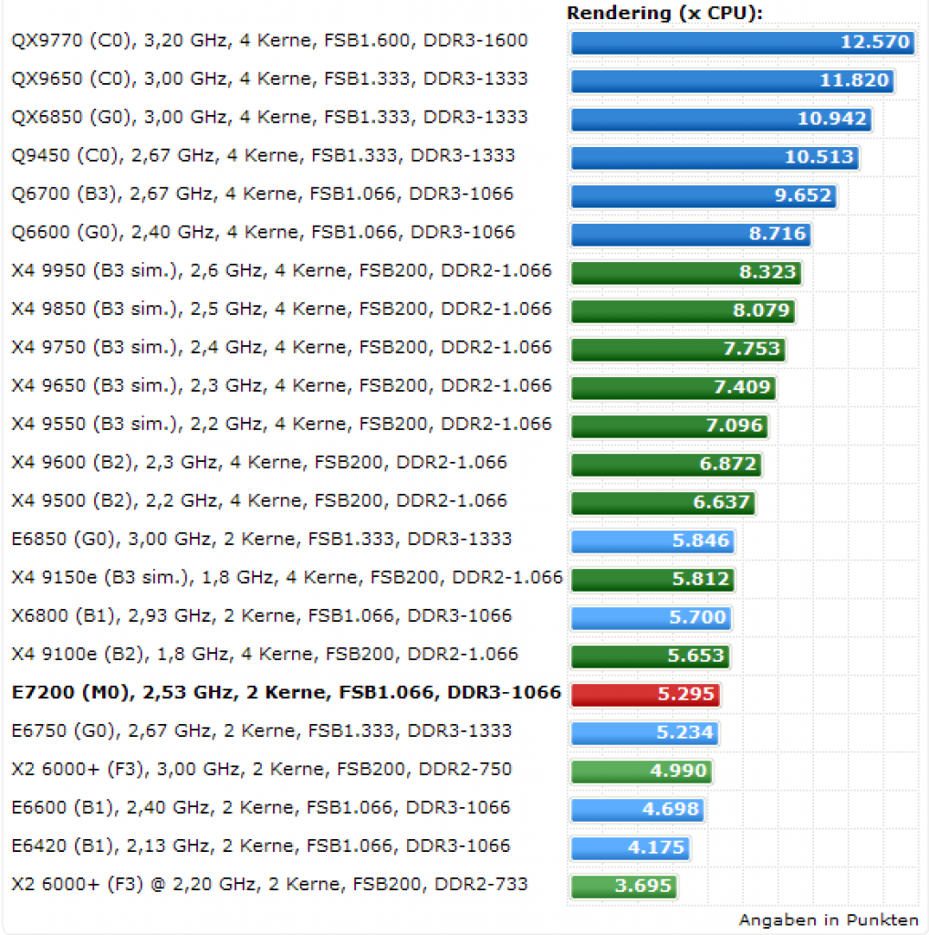Select the X4 9750 (B3 sim.) label
The width and height of the screenshot is (929, 935).
(x=282, y=348)
